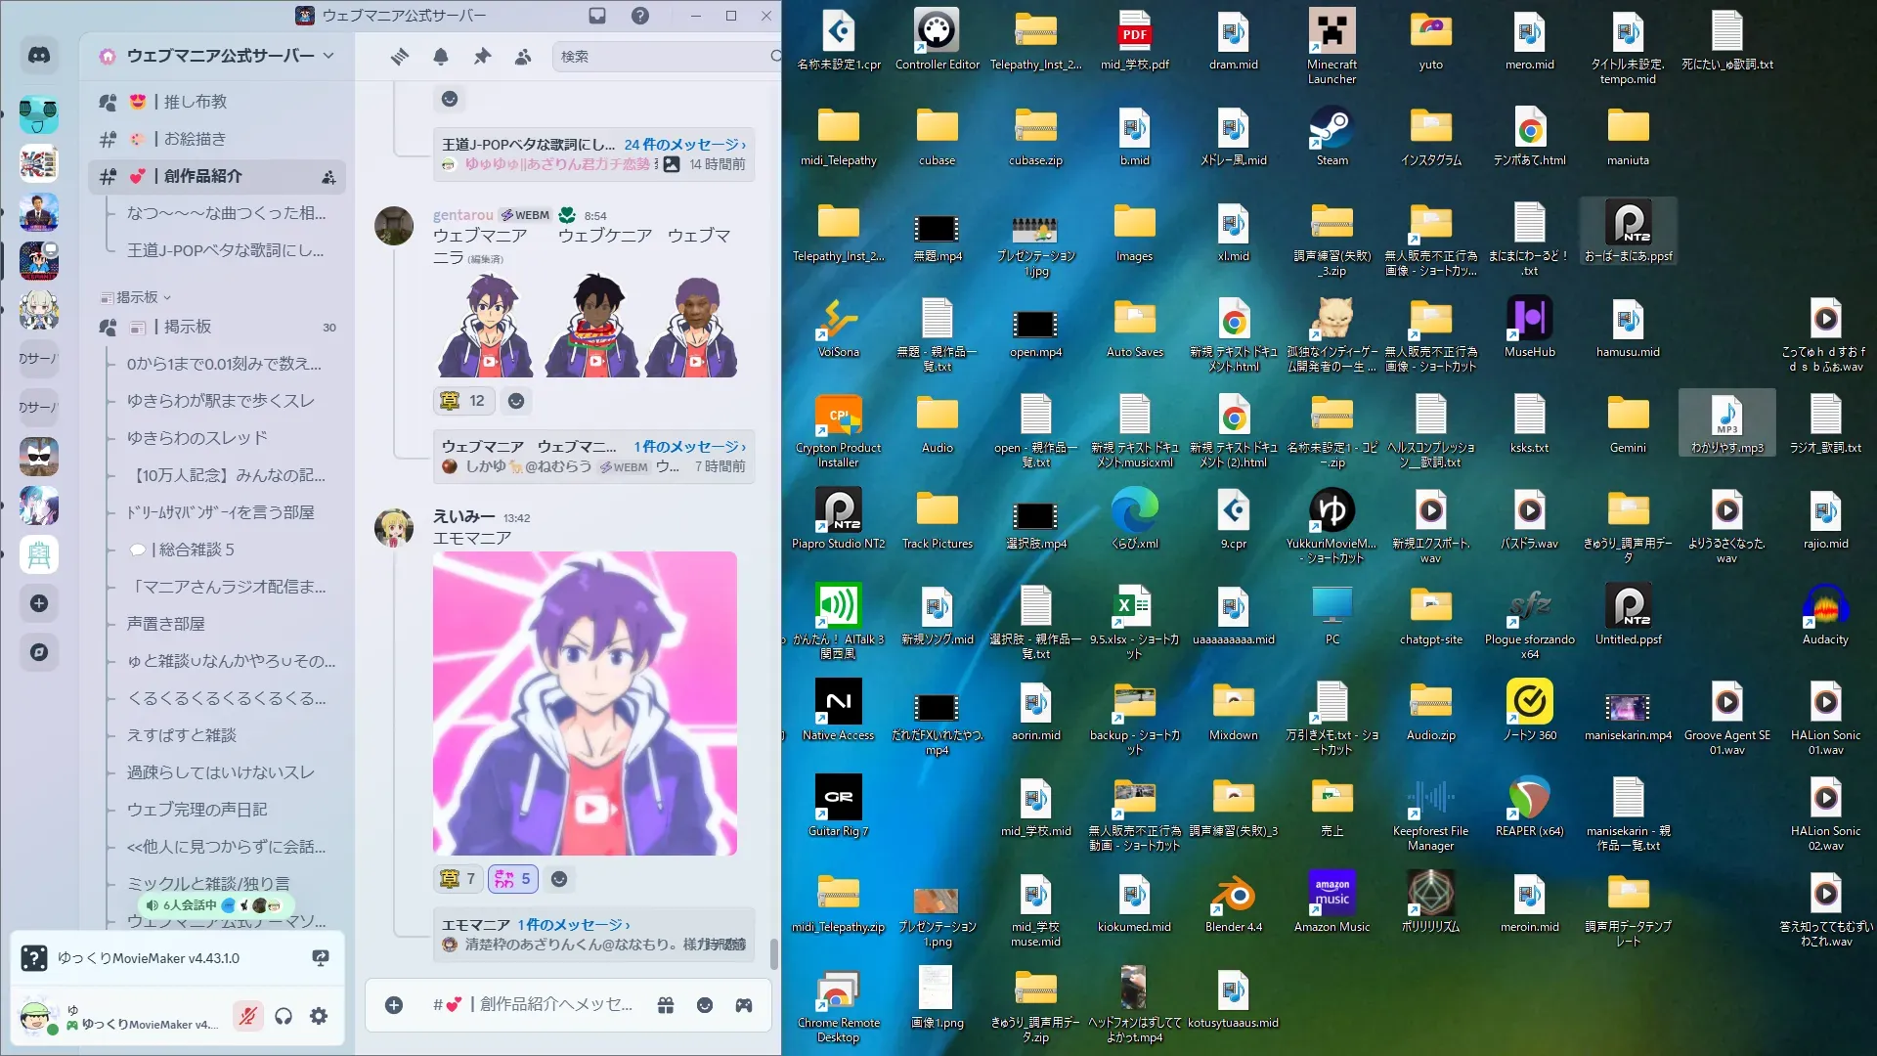The height and width of the screenshot is (1056, 1877).
Task: Open notification settings bell icon
Action: point(441,57)
